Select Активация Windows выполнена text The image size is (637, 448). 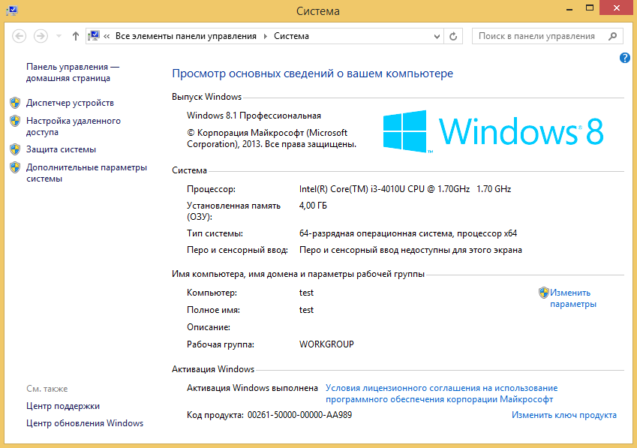(x=252, y=388)
